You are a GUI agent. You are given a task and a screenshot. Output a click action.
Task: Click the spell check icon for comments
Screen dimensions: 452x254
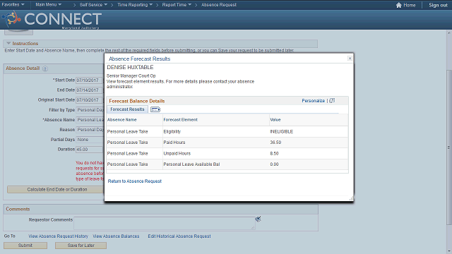click(x=258, y=219)
